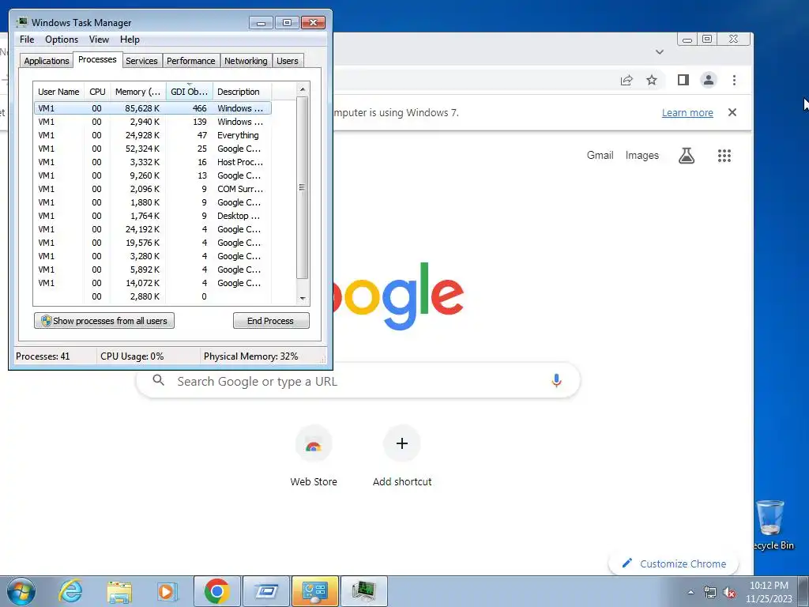
Task: Start voice search with microphone icon
Action: pyautogui.click(x=556, y=380)
